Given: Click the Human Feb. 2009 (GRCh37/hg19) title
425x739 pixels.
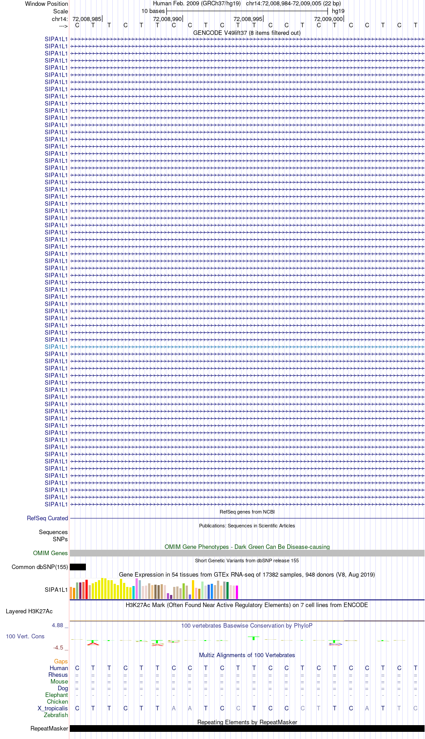Looking at the screenshot, I should pos(197,4).
